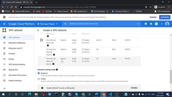This screenshot has height=97, width=172.
Task: Select Global dynamic routing mode
Action: pos(39,79)
